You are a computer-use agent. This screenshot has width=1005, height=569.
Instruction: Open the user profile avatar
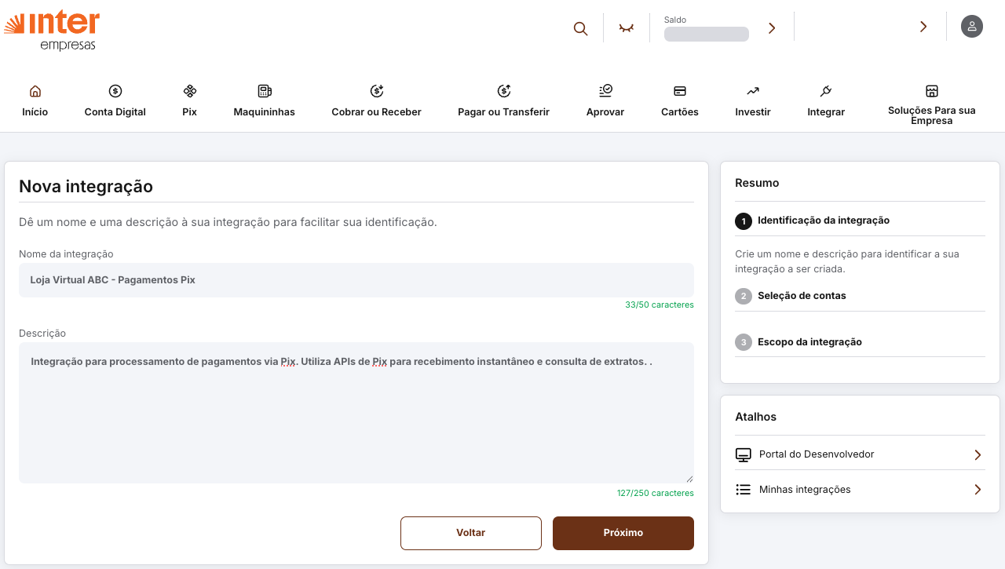pyautogui.click(x=972, y=27)
